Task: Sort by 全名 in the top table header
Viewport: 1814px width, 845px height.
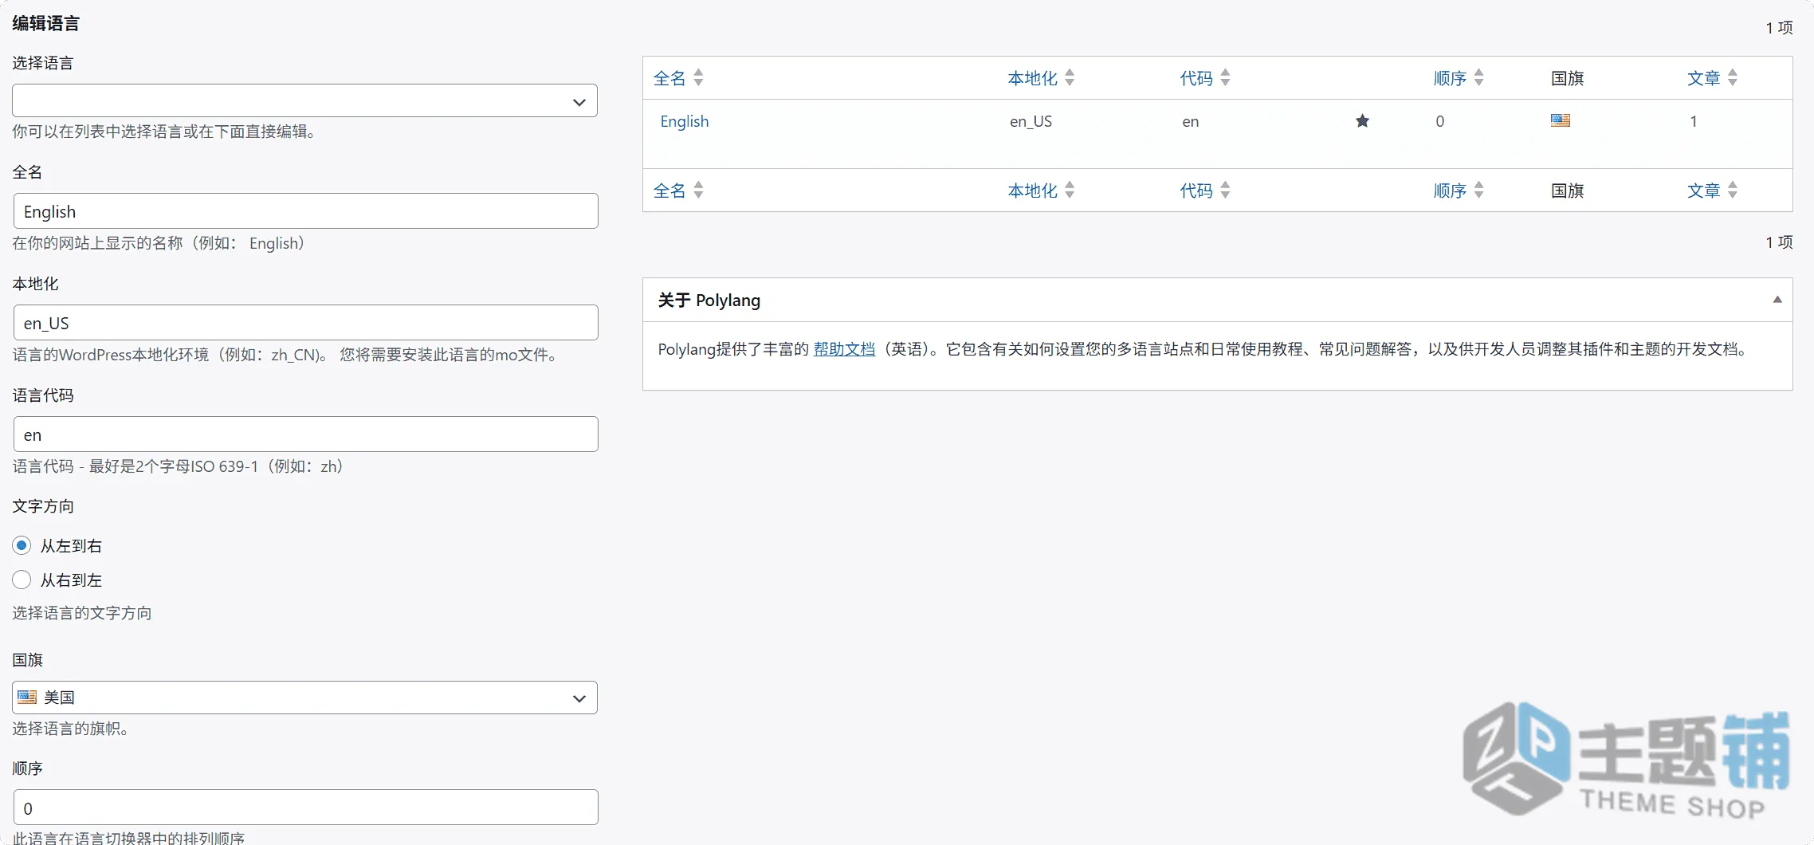Action: coord(678,78)
